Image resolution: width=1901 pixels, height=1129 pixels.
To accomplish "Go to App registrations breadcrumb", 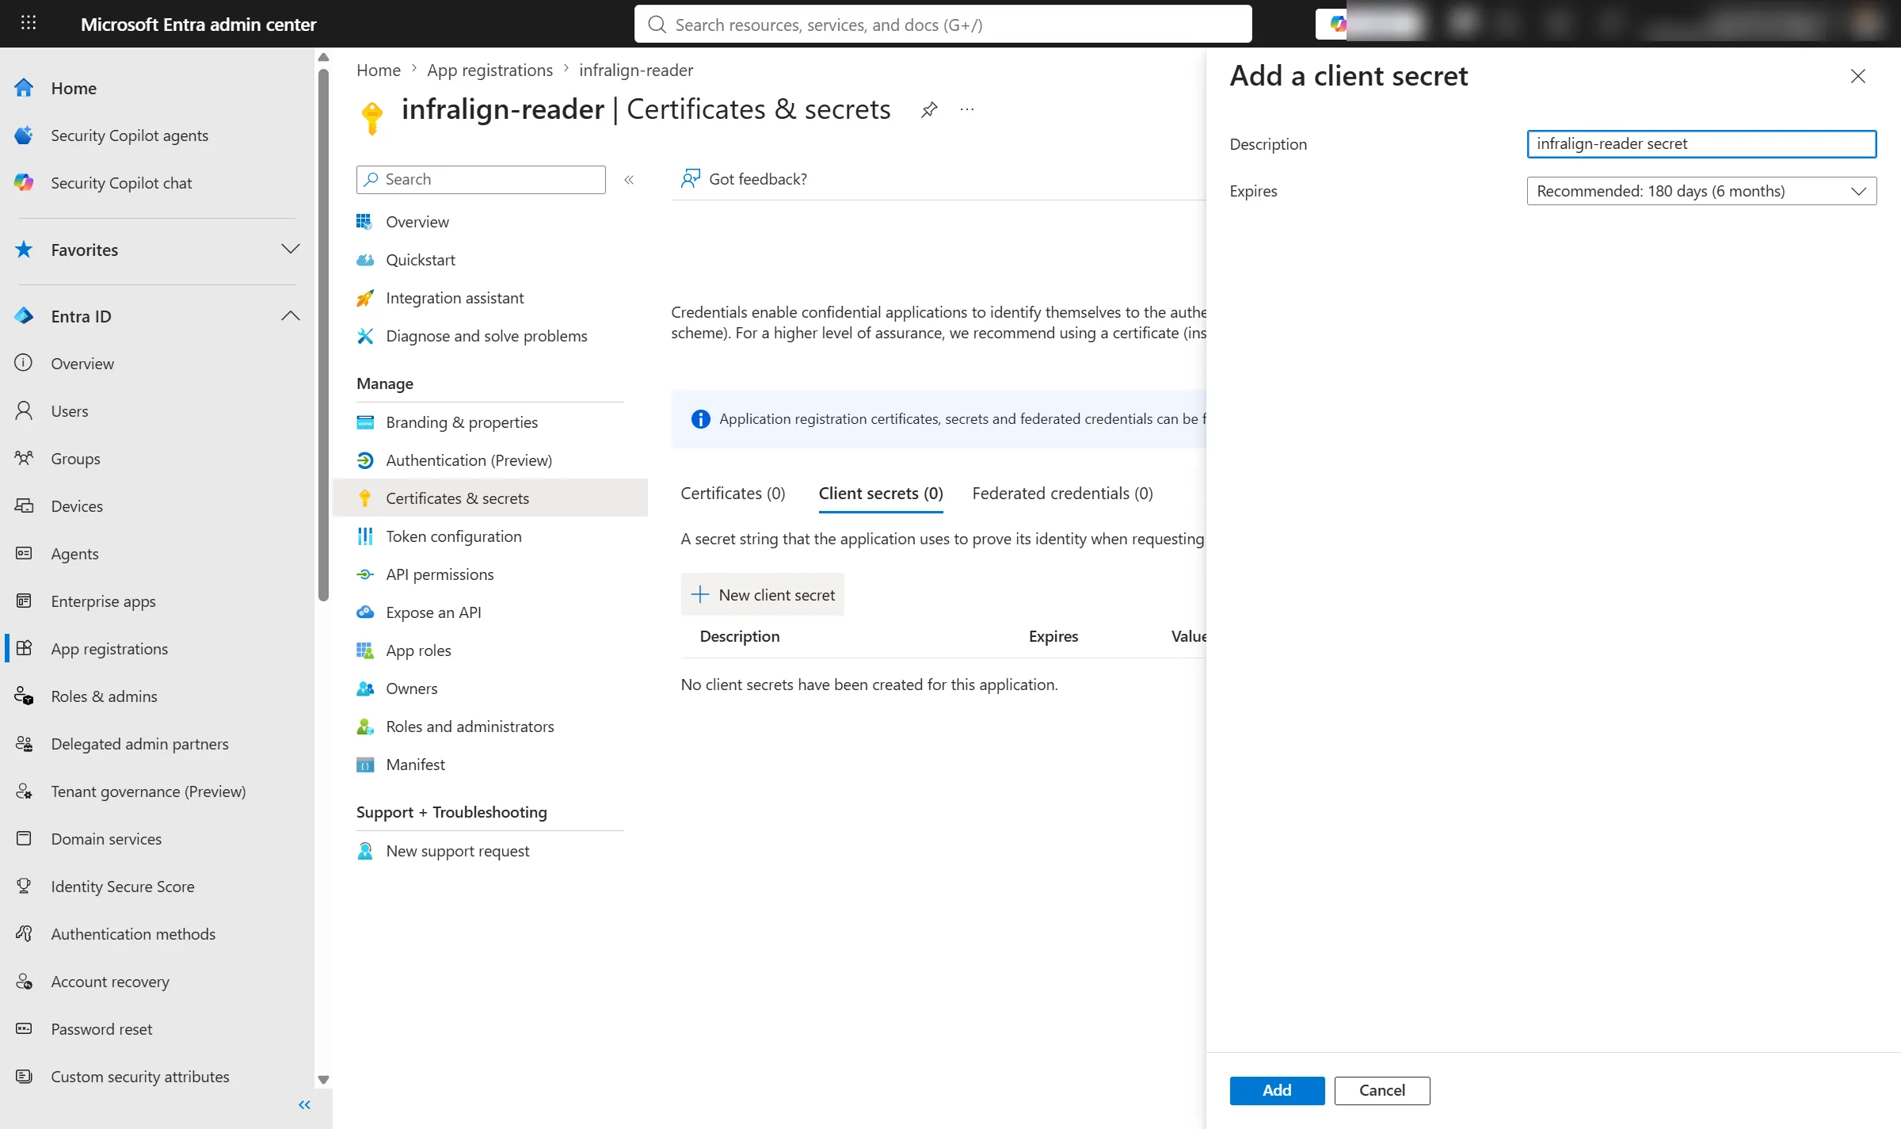I will [x=490, y=70].
